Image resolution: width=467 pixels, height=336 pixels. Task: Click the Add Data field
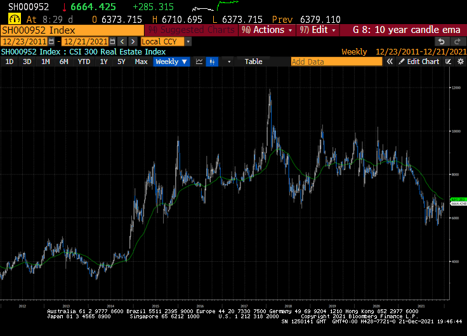(x=336, y=61)
